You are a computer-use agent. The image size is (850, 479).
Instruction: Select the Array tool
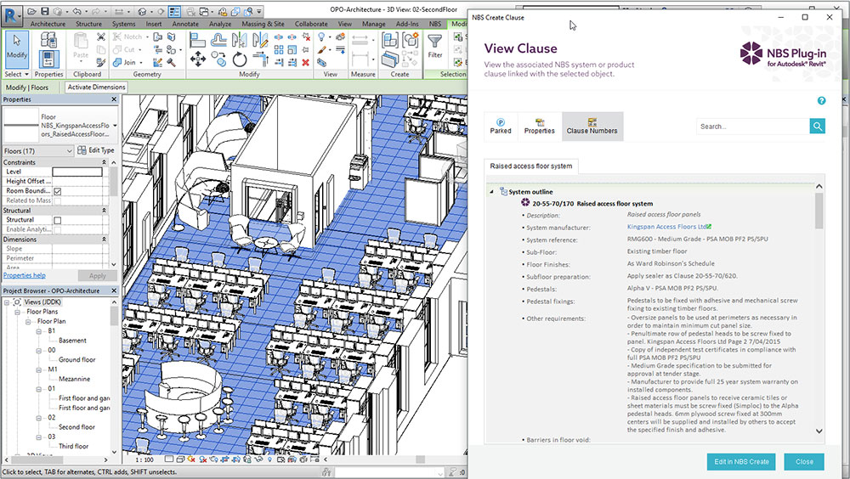[x=279, y=50]
